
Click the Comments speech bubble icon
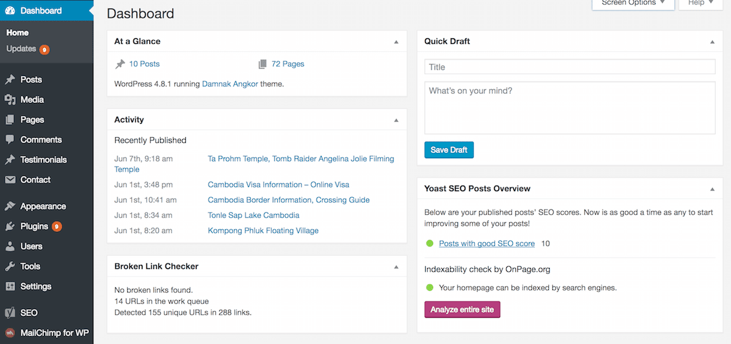[x=10, y=140]
